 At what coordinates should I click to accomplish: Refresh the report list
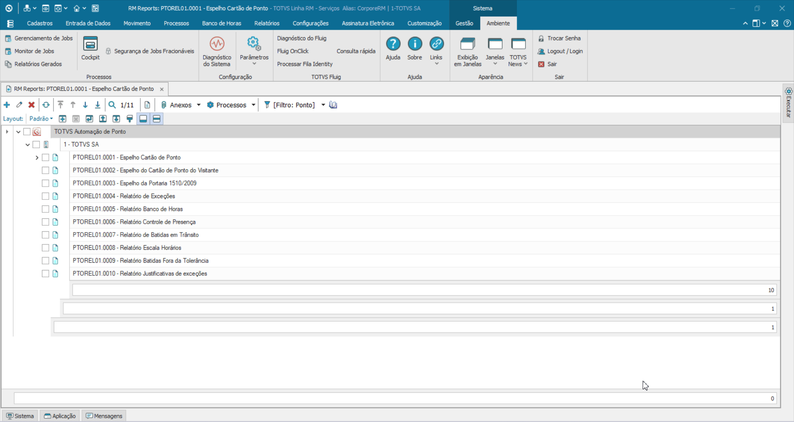click(x=46, y=105)
